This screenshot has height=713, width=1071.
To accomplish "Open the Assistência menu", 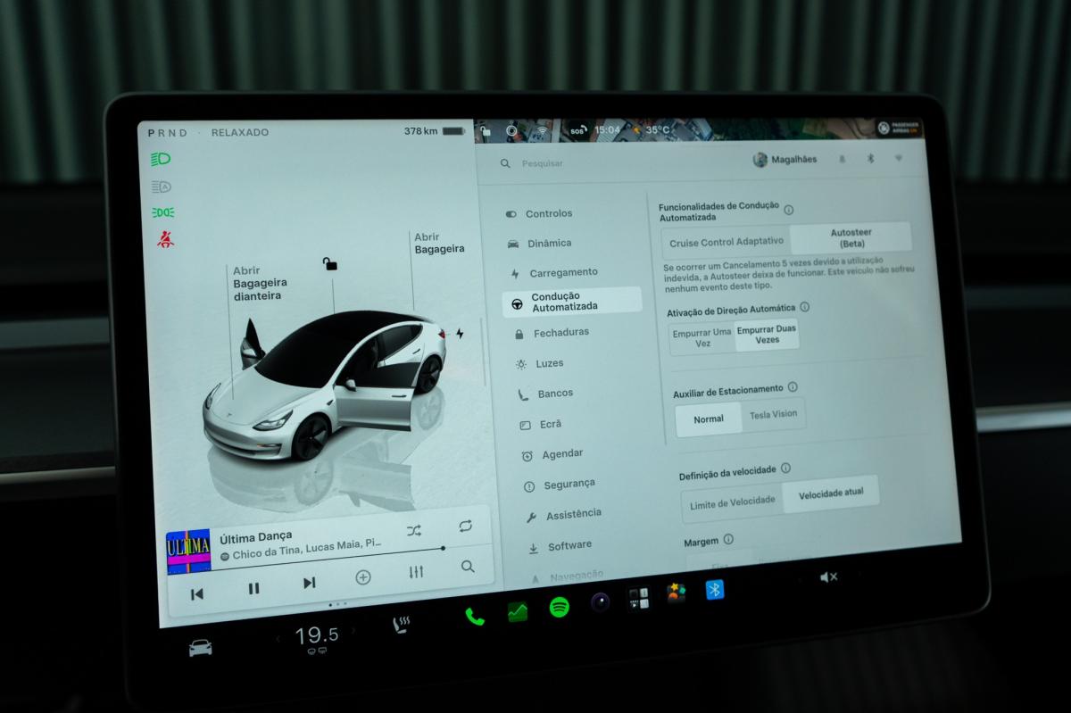I will (x=563, y=515).
